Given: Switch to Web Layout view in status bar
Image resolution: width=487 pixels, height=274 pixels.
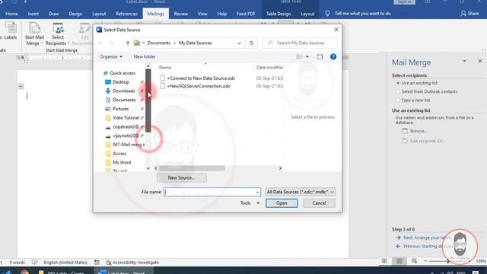Looking at the screenshot, I should (414, 261).
